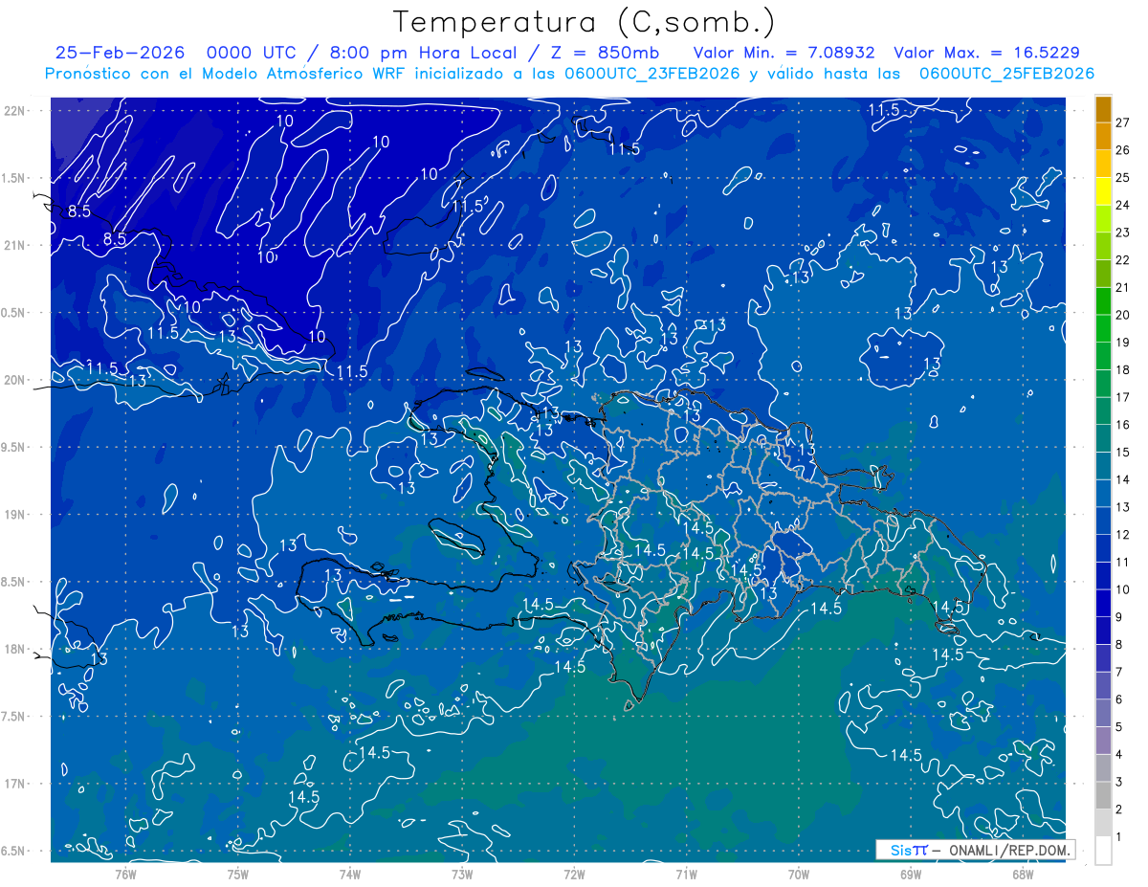Image resolution: width=1148 pixels, height=887 pixels.
Task: Click the "70W" longitude axis label
Action: pos(799,875)
